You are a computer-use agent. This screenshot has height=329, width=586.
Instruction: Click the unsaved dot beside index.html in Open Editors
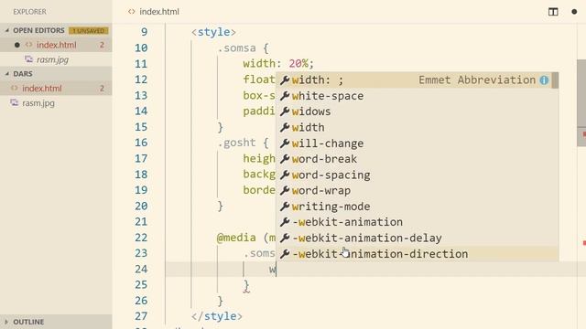point(16,45)
